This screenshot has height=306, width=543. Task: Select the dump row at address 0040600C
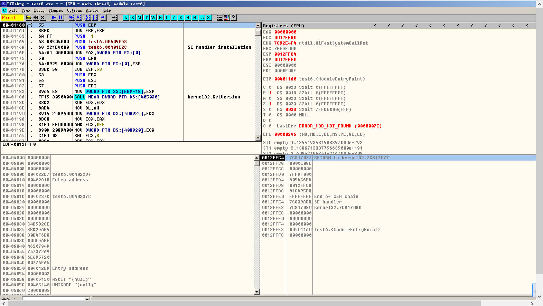[128, 174]
